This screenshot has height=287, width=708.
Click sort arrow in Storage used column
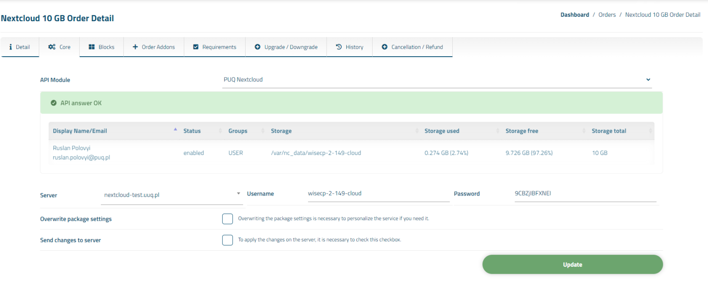click(x=498, y=130)
